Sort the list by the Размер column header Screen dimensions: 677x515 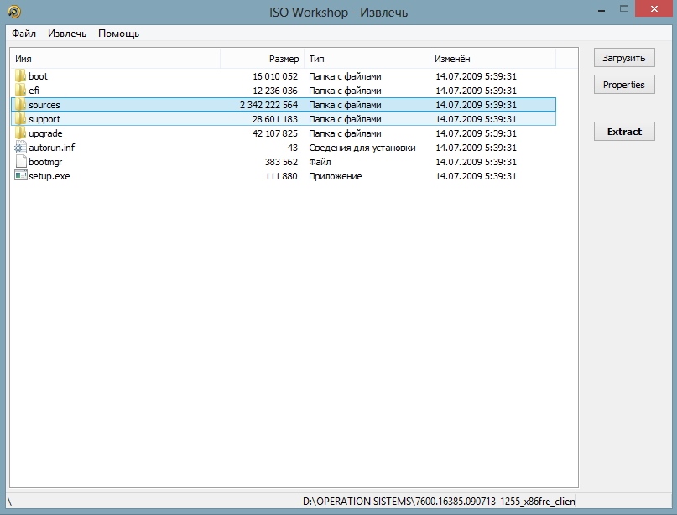pos(262,59)
